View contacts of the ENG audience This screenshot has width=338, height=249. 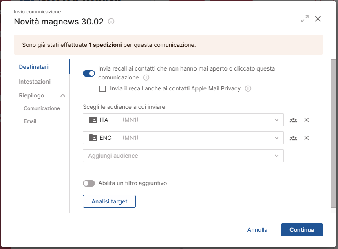tap(294, 138)
